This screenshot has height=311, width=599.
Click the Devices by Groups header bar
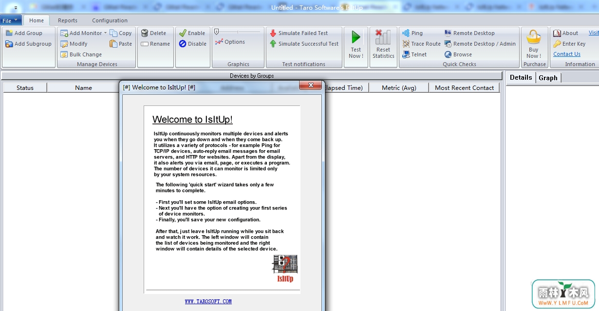click(252, 76)
